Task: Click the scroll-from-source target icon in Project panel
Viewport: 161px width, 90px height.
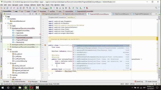Action: tap(30, 14)
